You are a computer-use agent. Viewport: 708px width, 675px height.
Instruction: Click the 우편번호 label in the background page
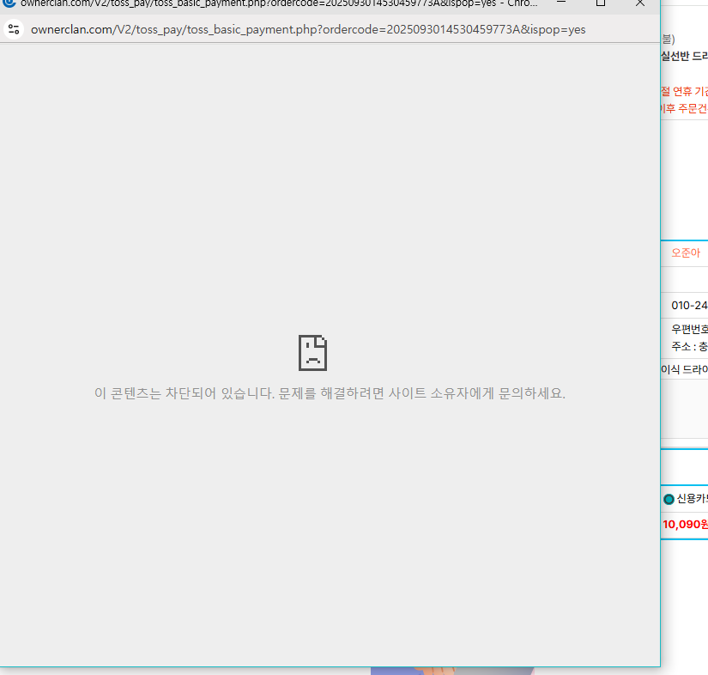[689, 329]
